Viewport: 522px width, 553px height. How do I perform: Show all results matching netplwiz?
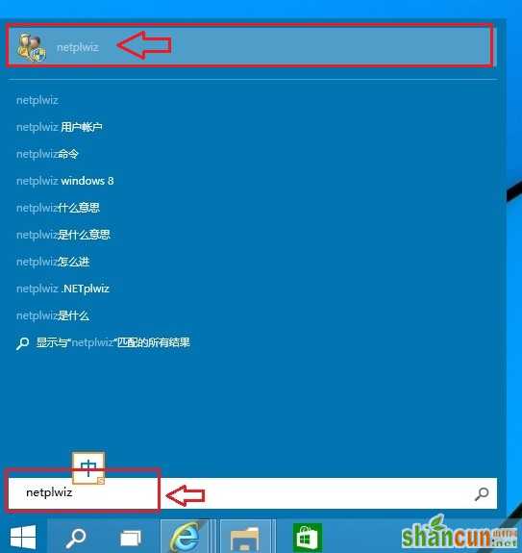pos(112,342)
